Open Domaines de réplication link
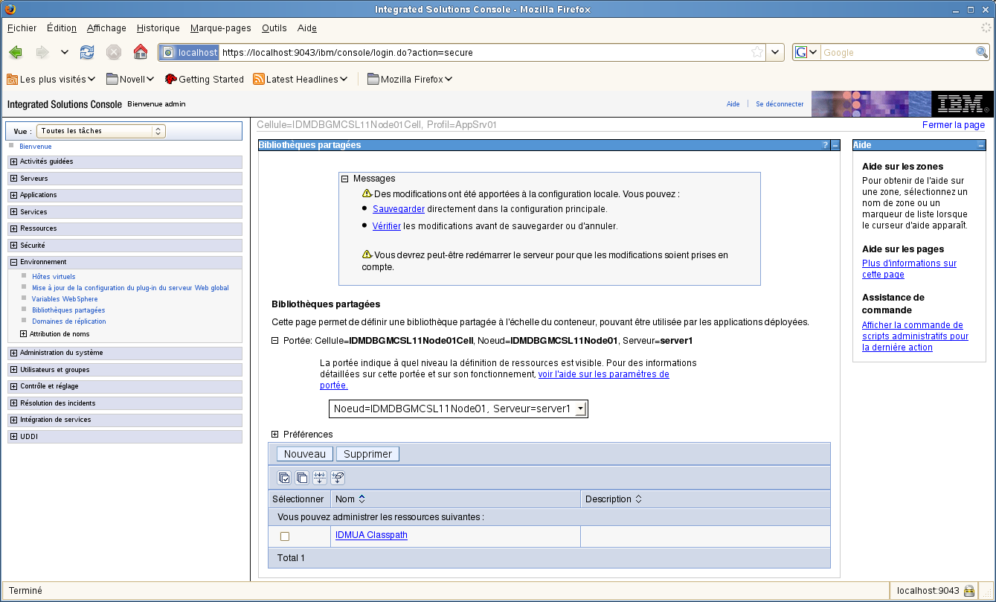This screenshot has width=996, height=602. coord(69,321)
